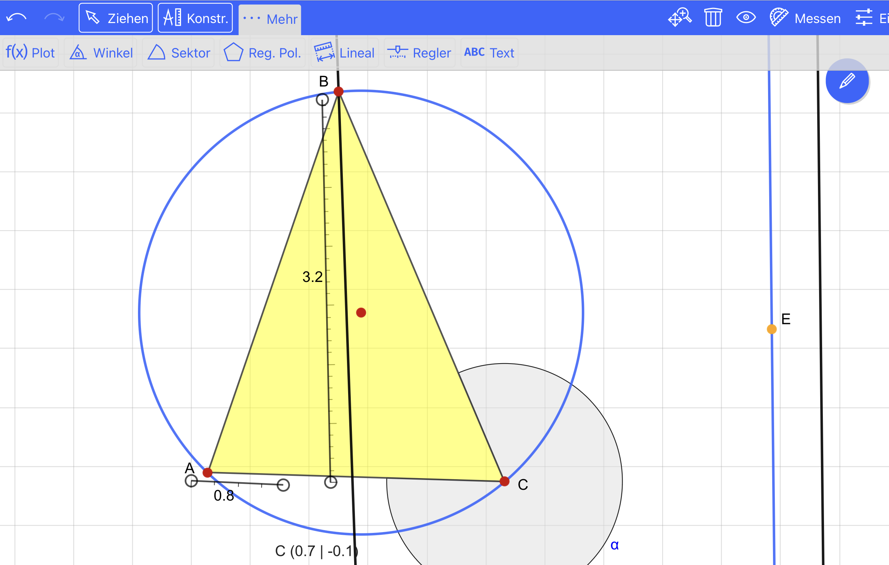Select the Reg. Pol. polygon tool
This screenshot has height=565, width=889.
(262, 53)
